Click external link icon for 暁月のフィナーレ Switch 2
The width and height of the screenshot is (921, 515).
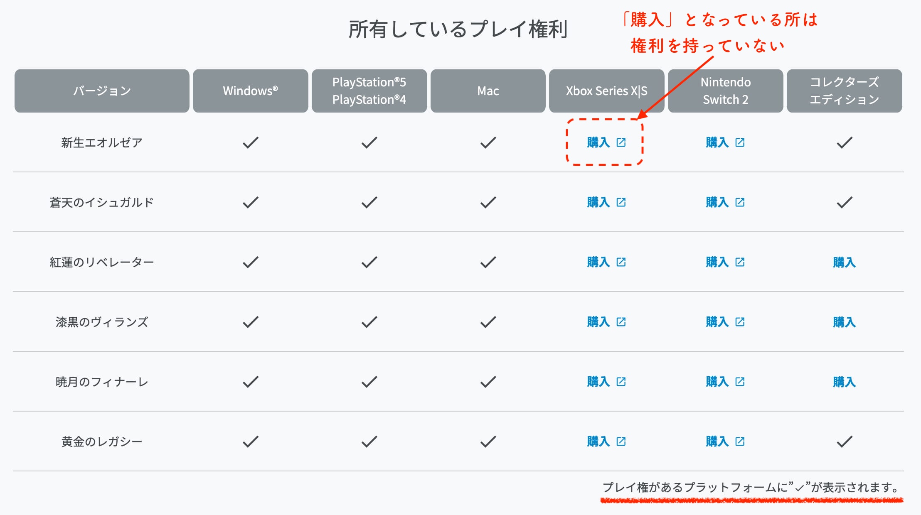[x=740, y=382]
